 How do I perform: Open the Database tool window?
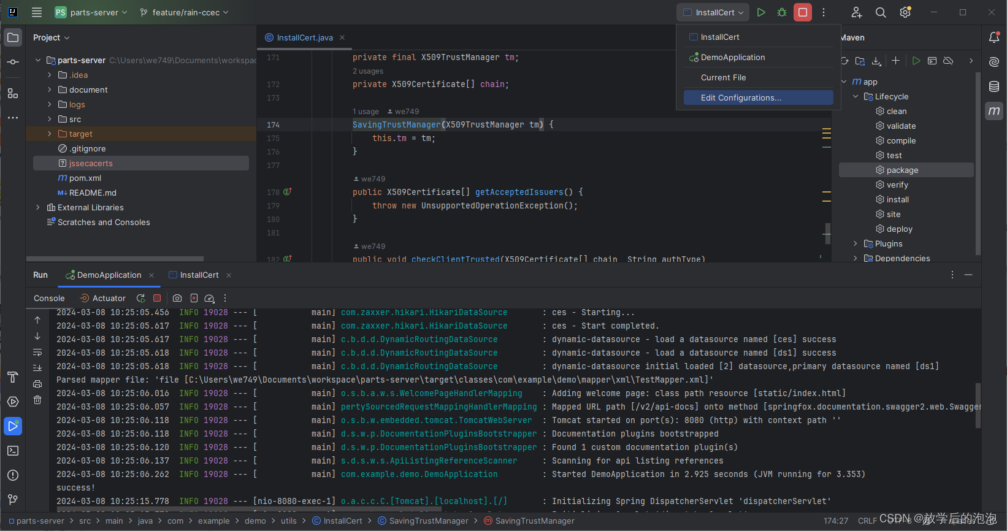[994, 86]
